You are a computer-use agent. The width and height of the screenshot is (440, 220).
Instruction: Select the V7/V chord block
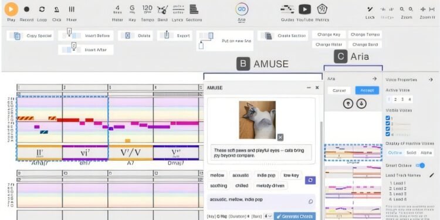(131, 153)
